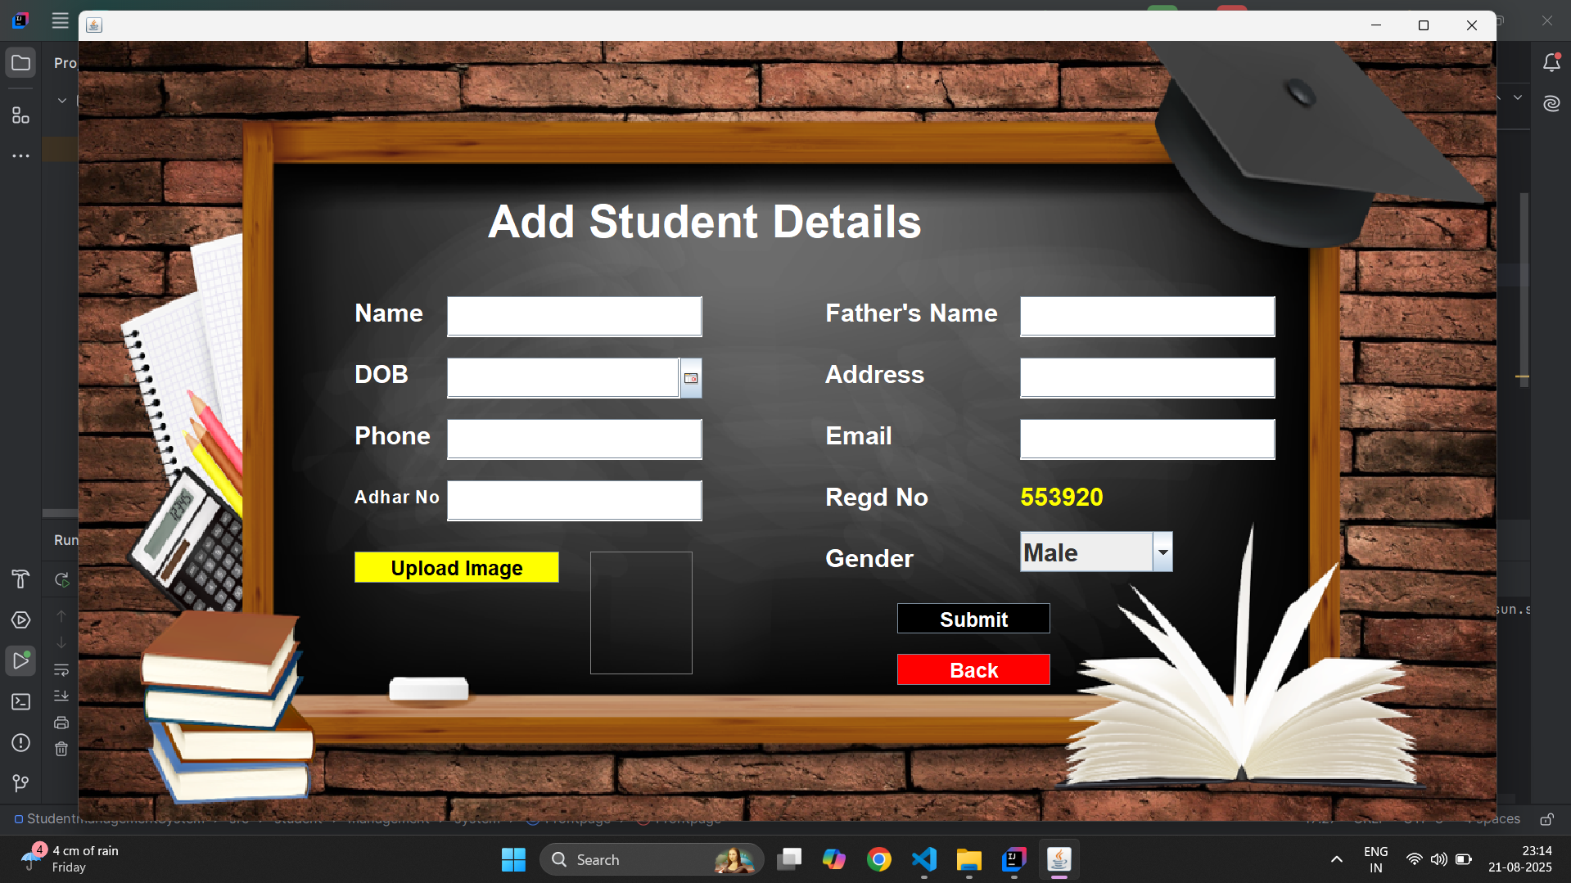This screenshot has height=883, width=1571.
Task: Focus the Name text field
Action: (574, 317)
